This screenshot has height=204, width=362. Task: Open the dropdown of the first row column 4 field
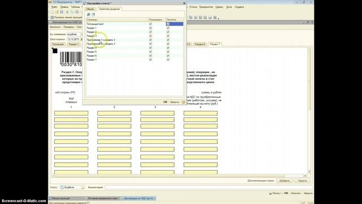point(216,113)
